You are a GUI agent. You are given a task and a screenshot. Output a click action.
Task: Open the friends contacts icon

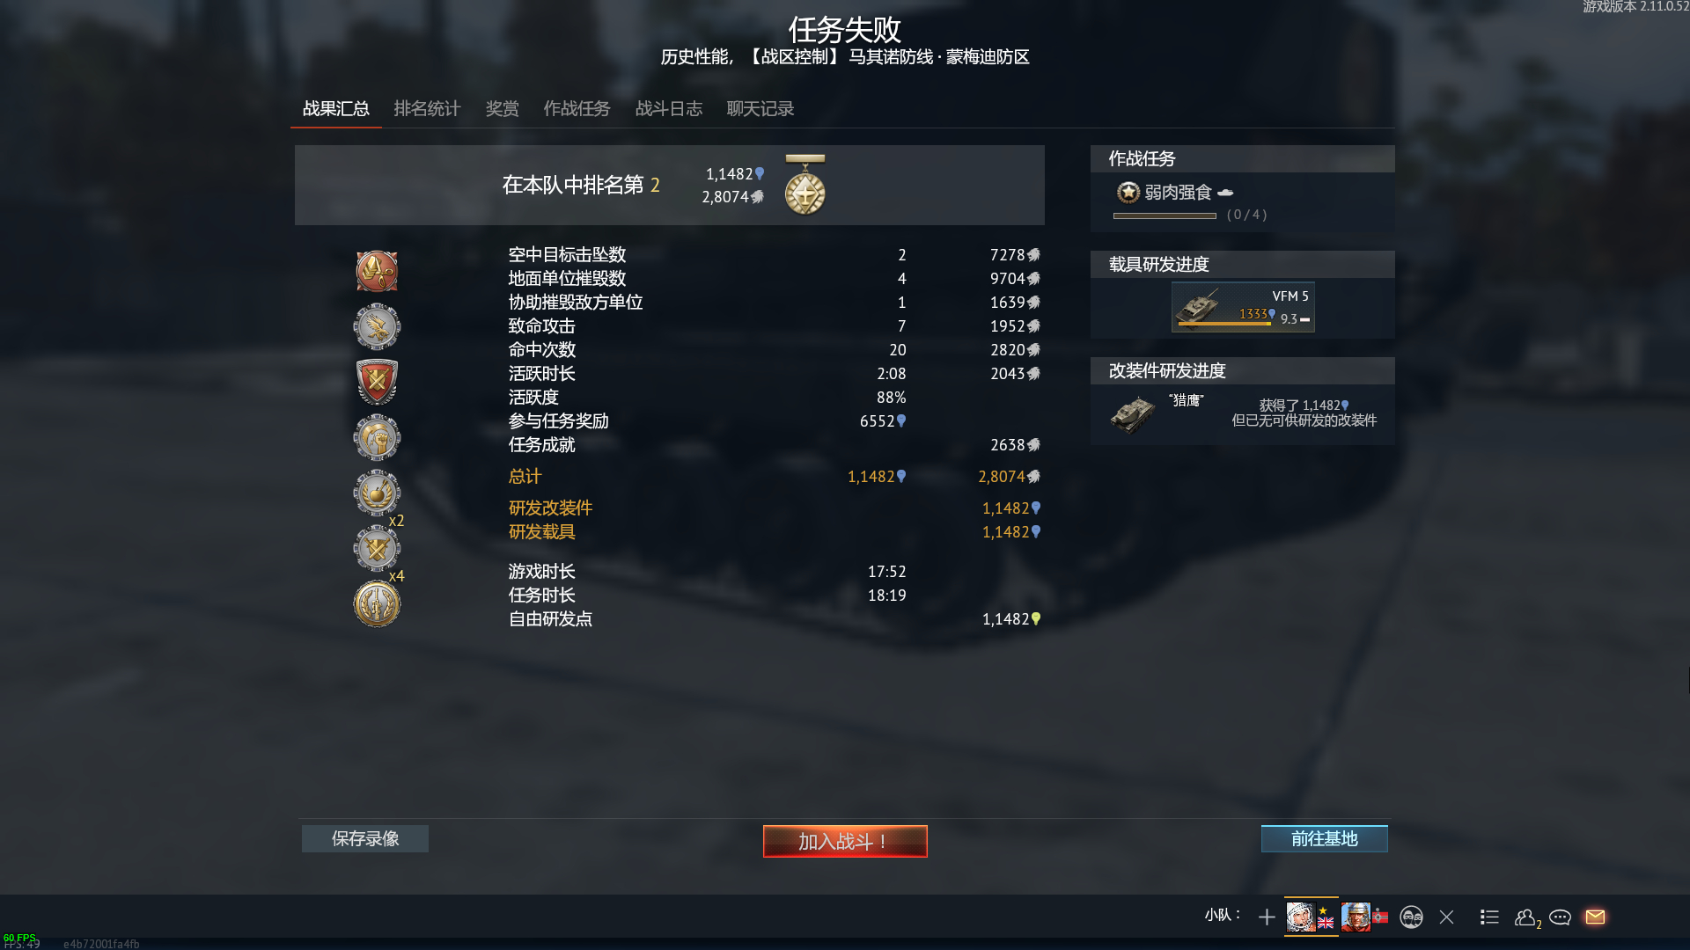click(x=1527, y=917)
